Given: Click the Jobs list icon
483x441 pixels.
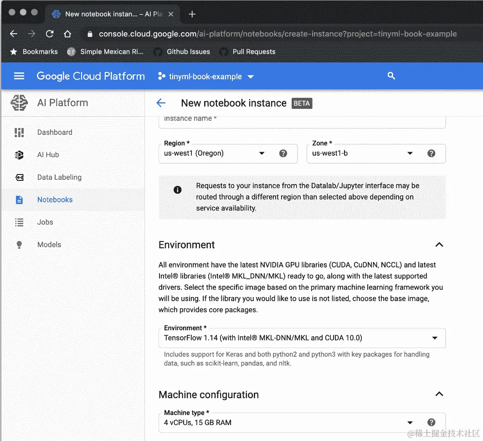Looking at the screenshot, I should (19, 222).
